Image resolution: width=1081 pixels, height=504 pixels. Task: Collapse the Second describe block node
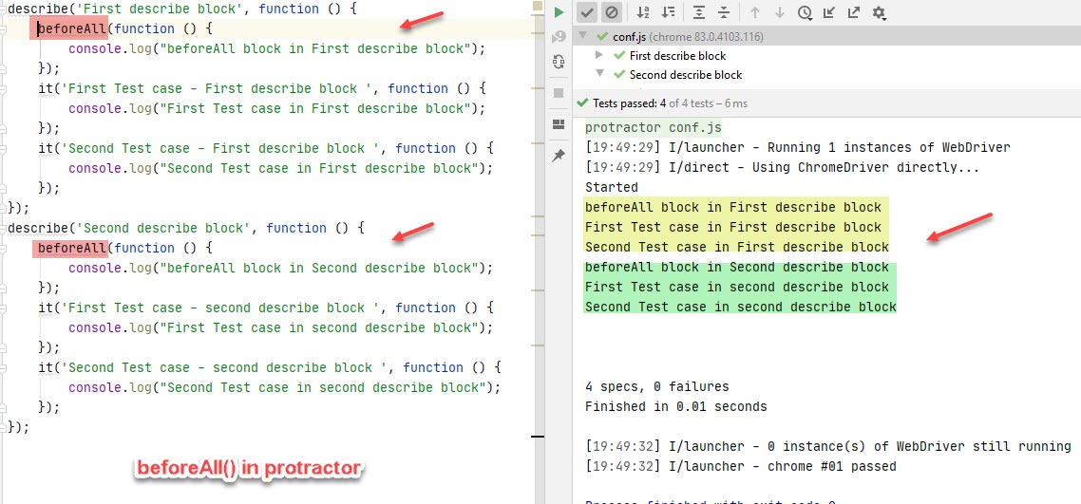click(x=599, y=73)
